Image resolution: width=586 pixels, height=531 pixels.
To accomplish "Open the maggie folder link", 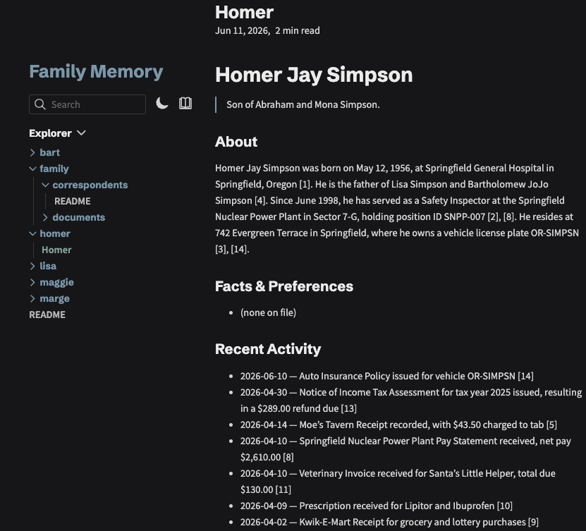I will [x=57, y=283].
